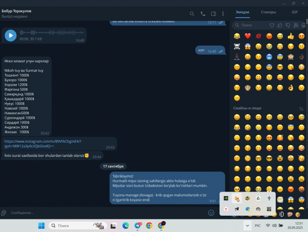Insert the dark-skin OK hand emoji
Viewport: 308px width, 232px height.
coord(301,57)
